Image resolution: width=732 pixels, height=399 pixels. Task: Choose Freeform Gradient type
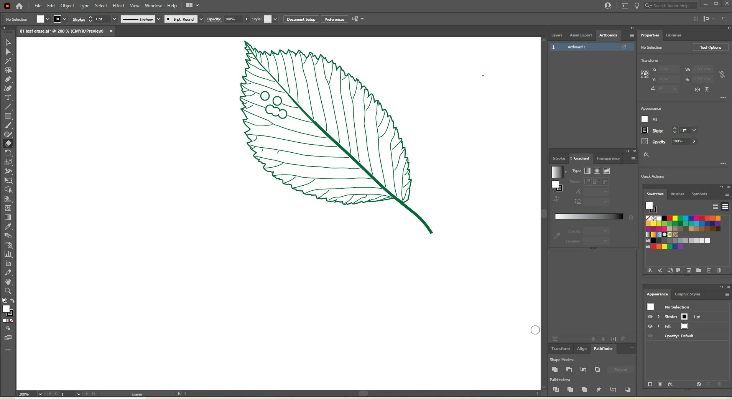click(x=607, y=171)
